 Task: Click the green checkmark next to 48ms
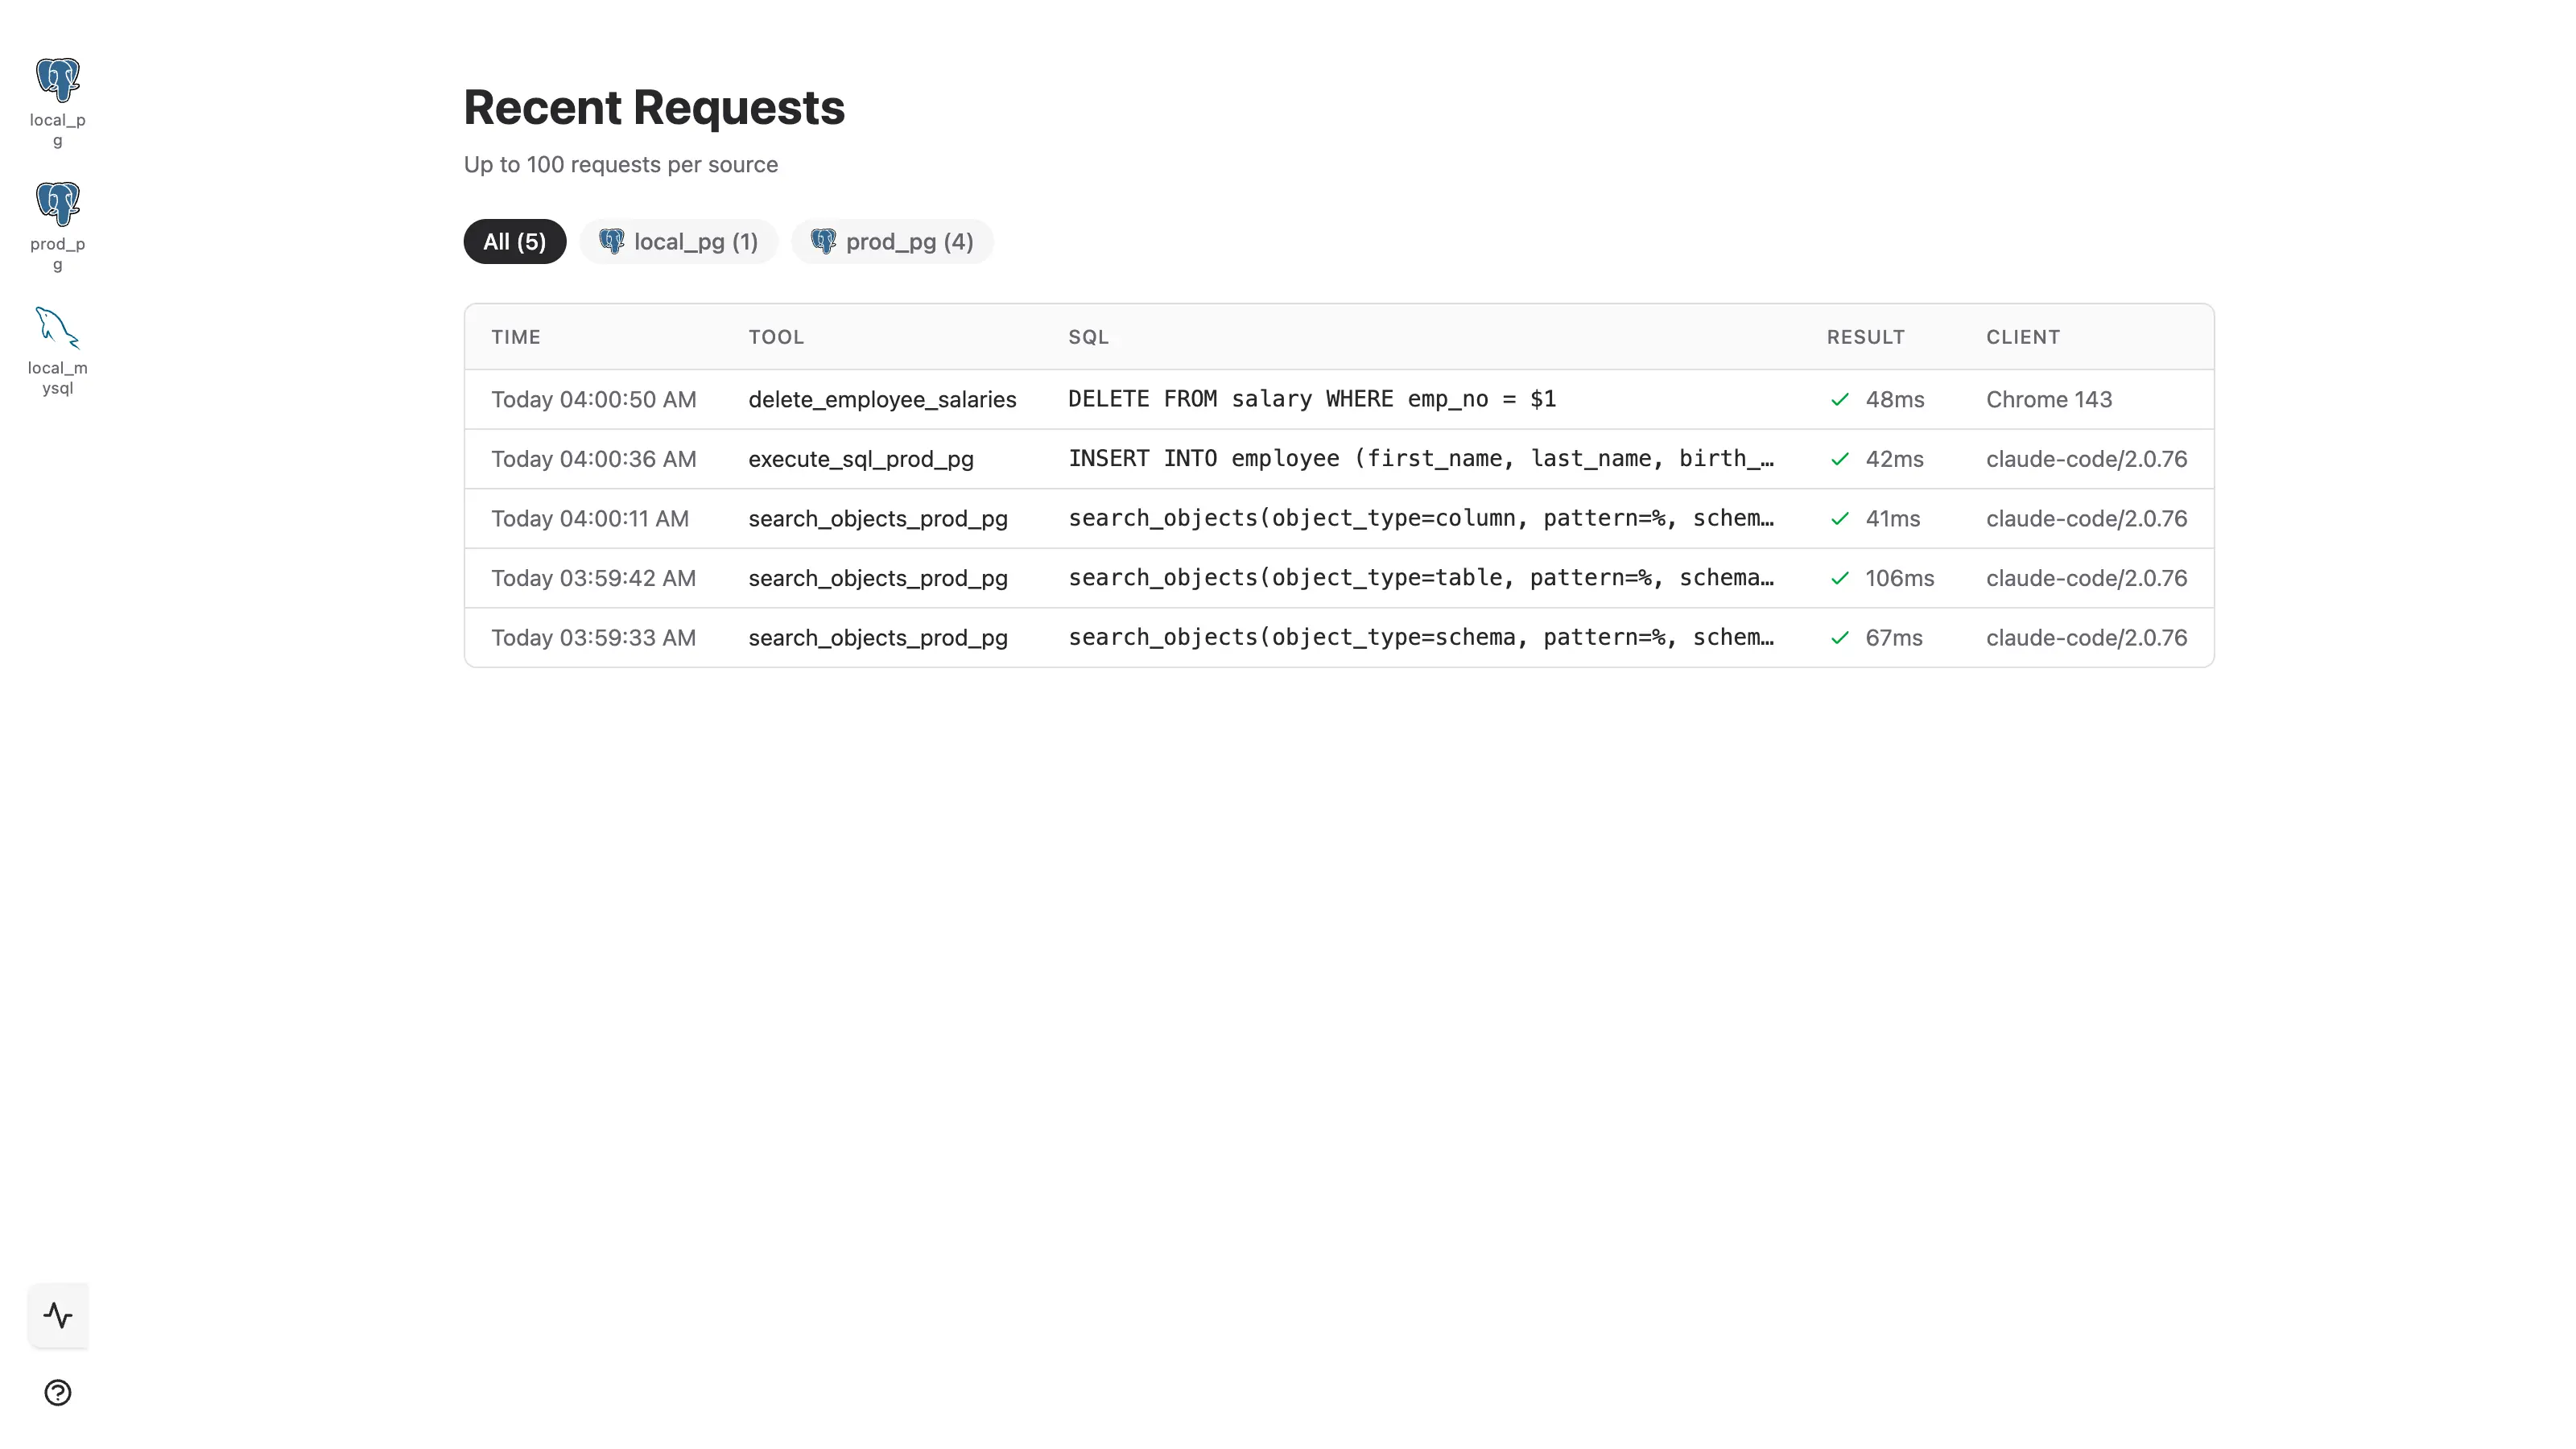(1840, 400)
